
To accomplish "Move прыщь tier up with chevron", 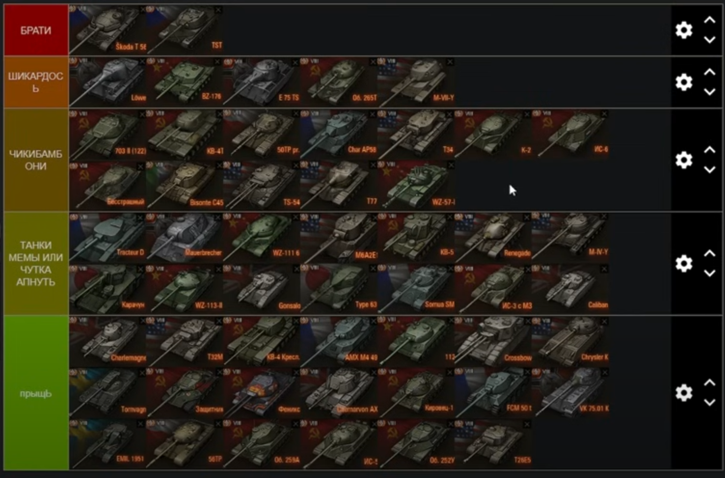I will click(x=710, y=382).
